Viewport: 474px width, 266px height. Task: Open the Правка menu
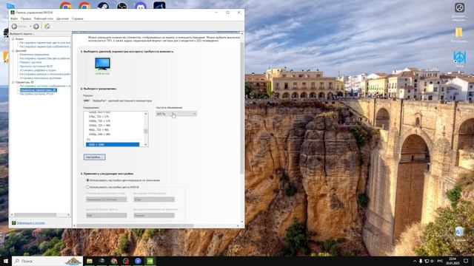(26, 18)
